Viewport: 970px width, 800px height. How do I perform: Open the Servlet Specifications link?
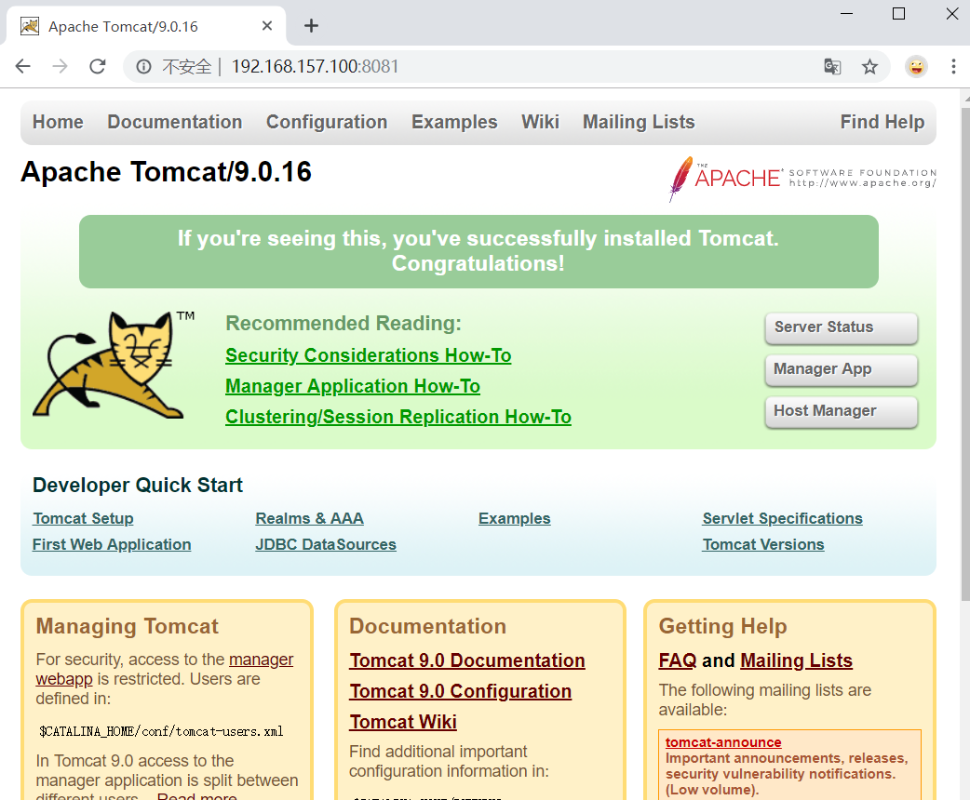(x=782, y=519)
